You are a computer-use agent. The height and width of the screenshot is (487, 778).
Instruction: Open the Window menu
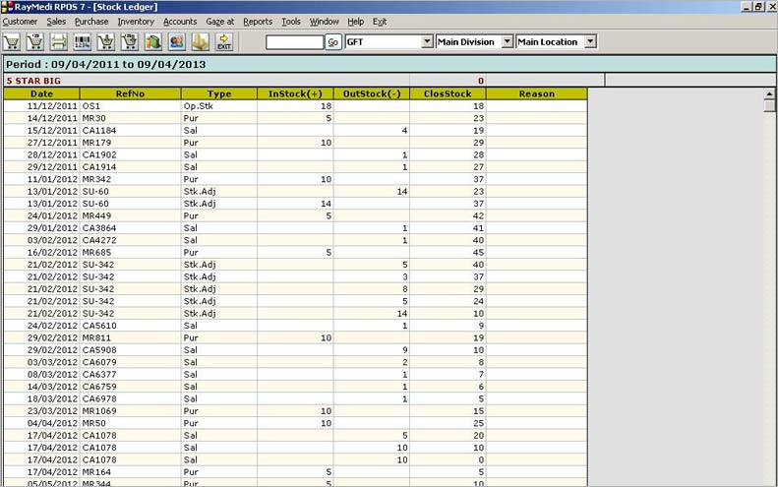coord(324,22)
